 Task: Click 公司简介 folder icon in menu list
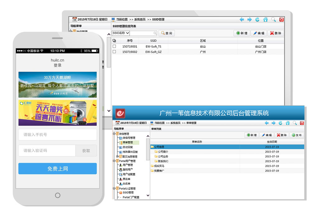point(156,152)
